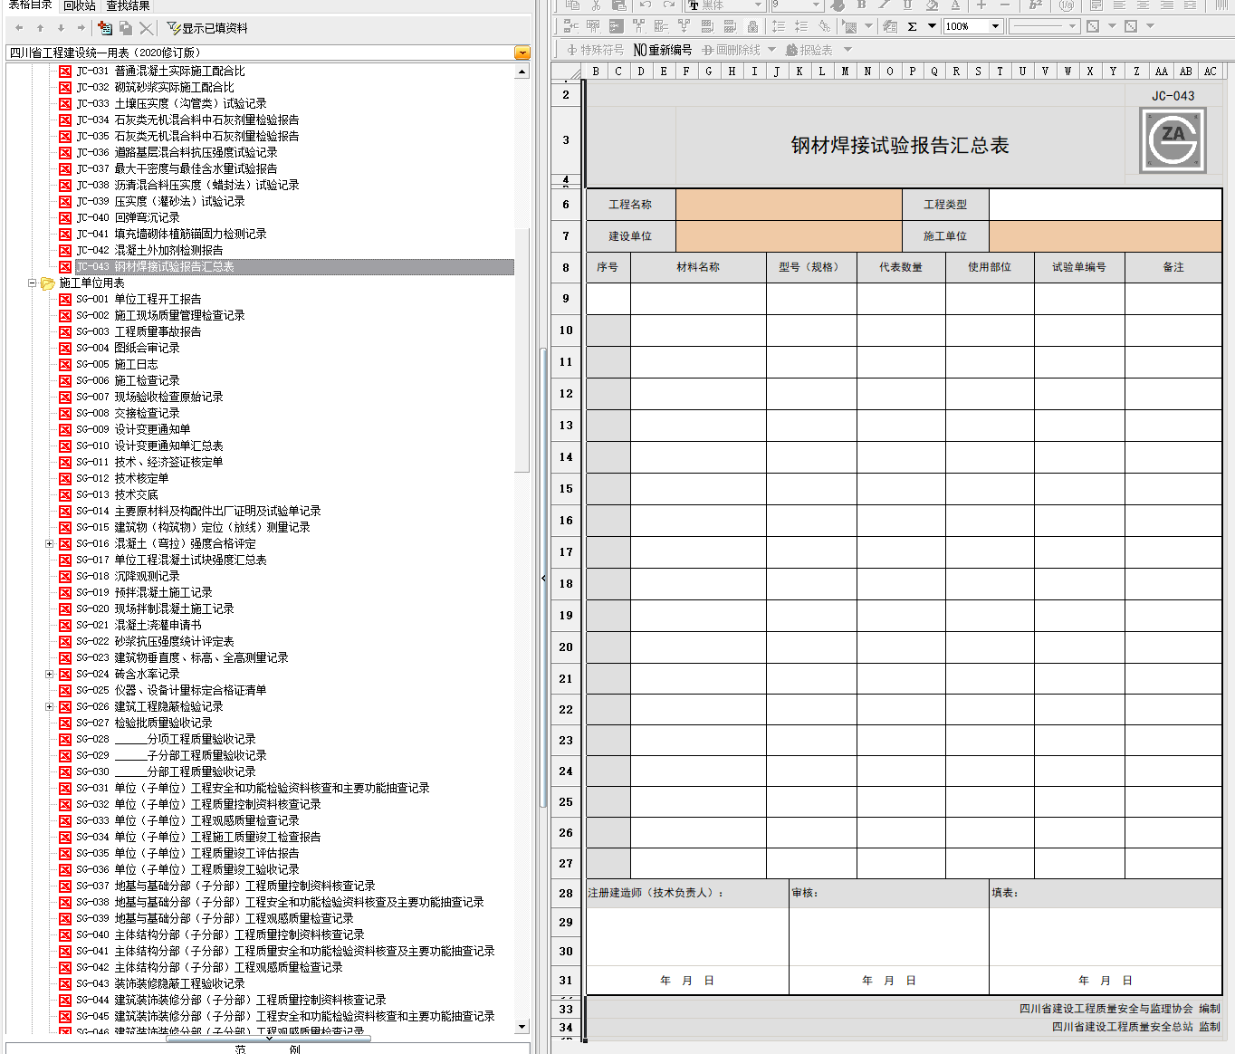
Task: Click the 工程类型 input cell
Action: click(1106, 205)
